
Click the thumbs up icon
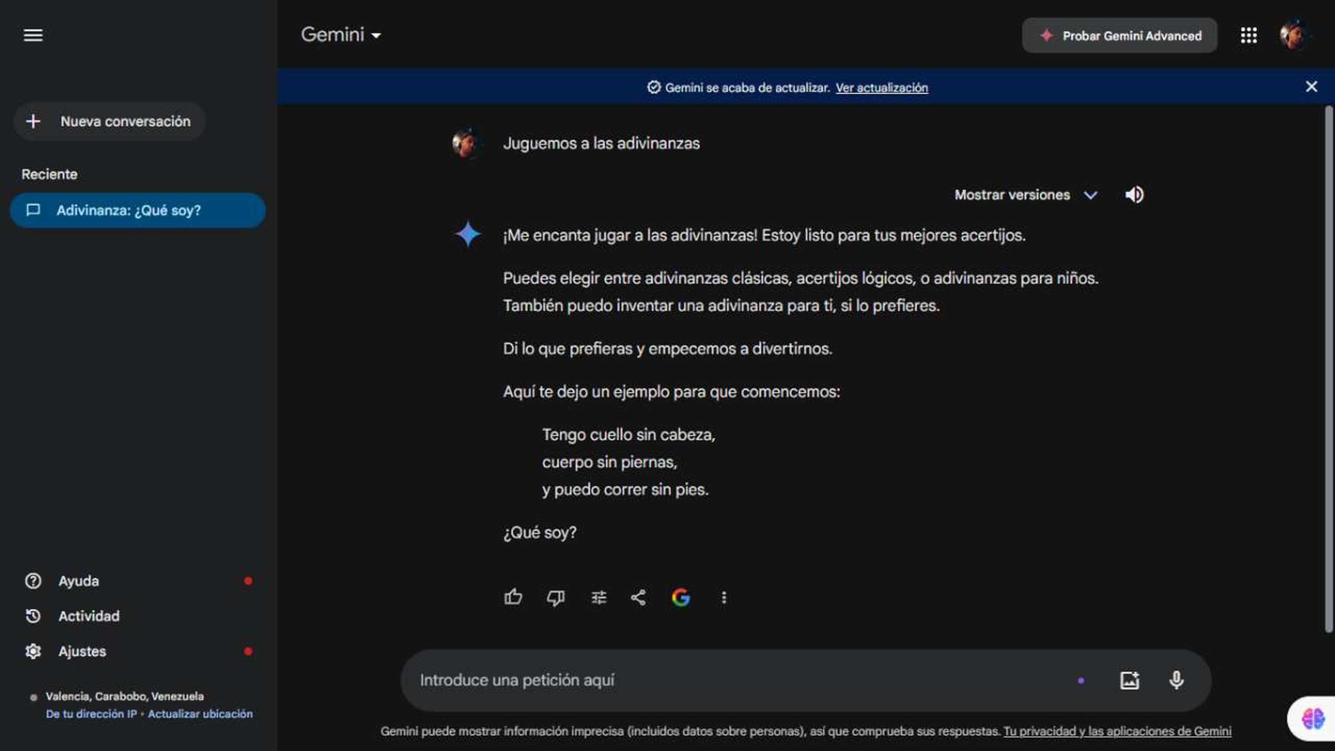point(512,597)
